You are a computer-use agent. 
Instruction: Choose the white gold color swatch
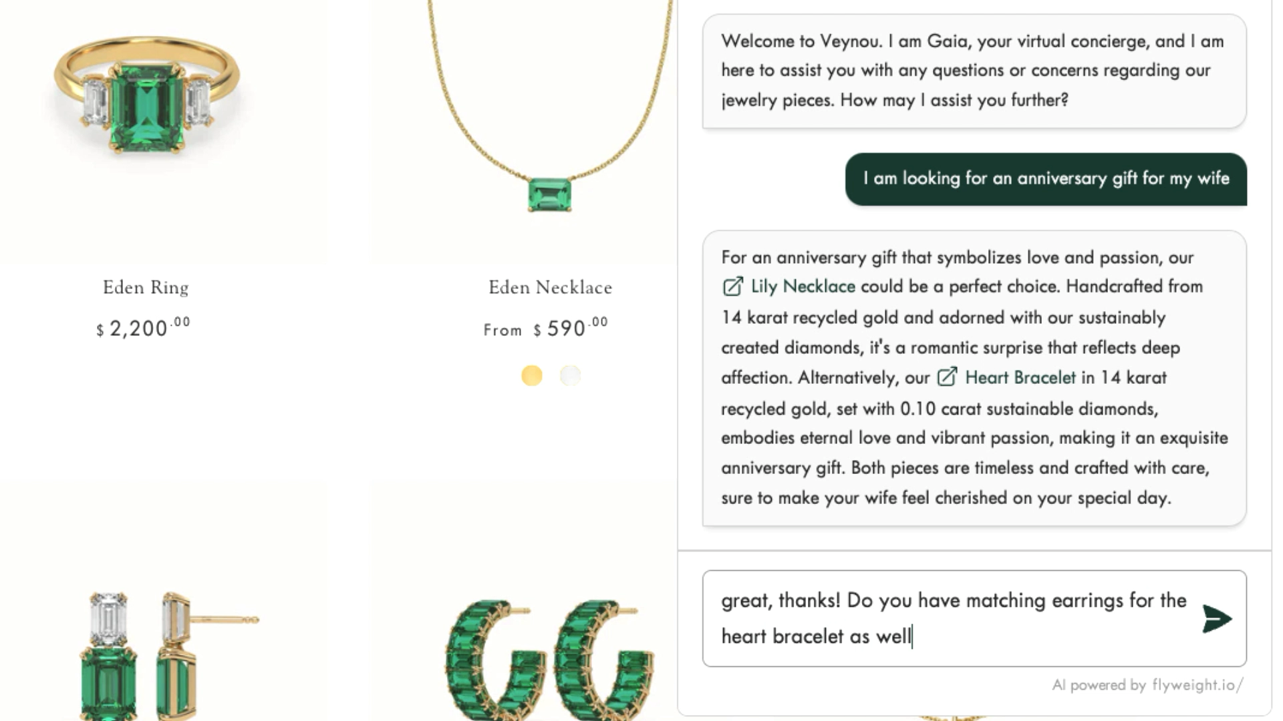tap(570, 376)
